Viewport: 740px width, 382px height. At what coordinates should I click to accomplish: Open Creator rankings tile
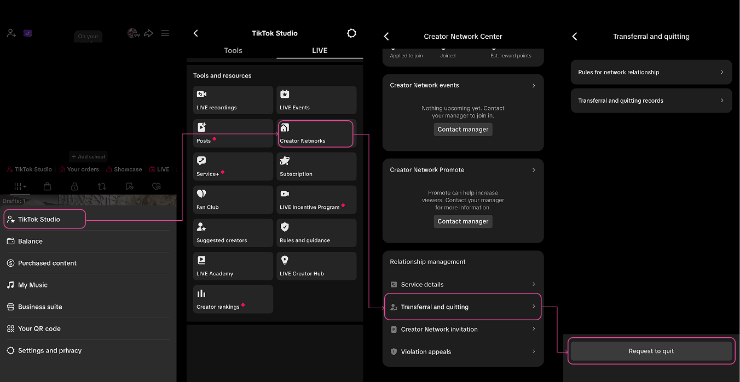pyautogui.click(x=233, y=299)
